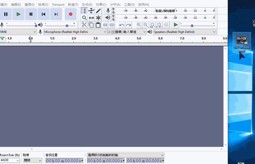The image size is (255, 164).
Task: Pause playback with the Pause button
Action: click(6, 14)
